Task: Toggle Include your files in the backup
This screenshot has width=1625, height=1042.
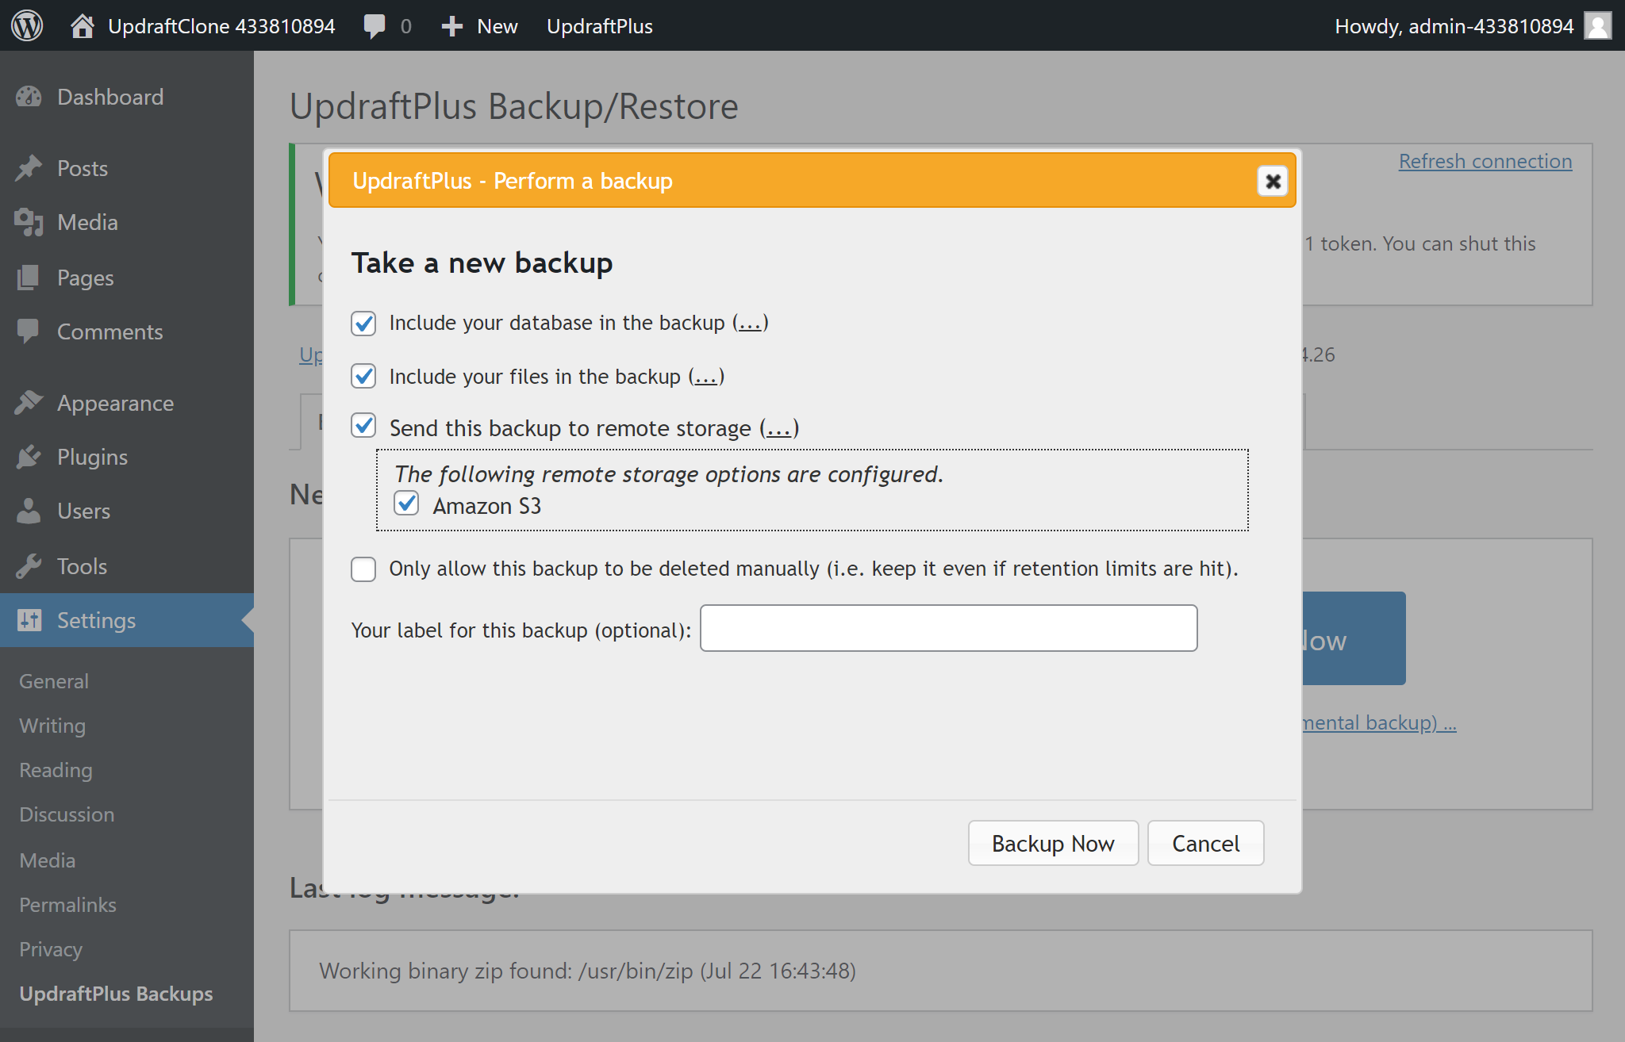Action: pyautogui.click(x=363, y=376)
